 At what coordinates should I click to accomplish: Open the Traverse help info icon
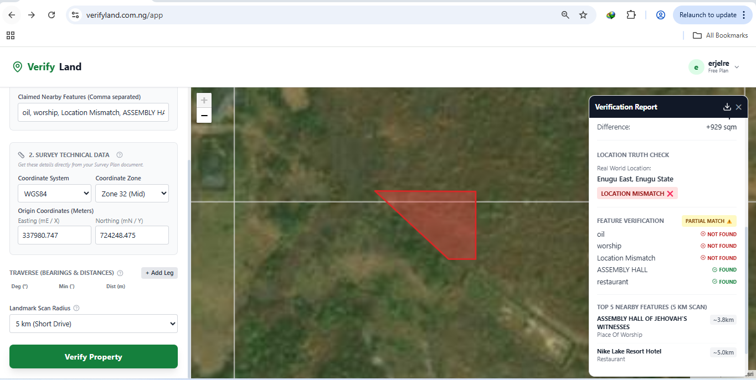(x=120, y=273)
